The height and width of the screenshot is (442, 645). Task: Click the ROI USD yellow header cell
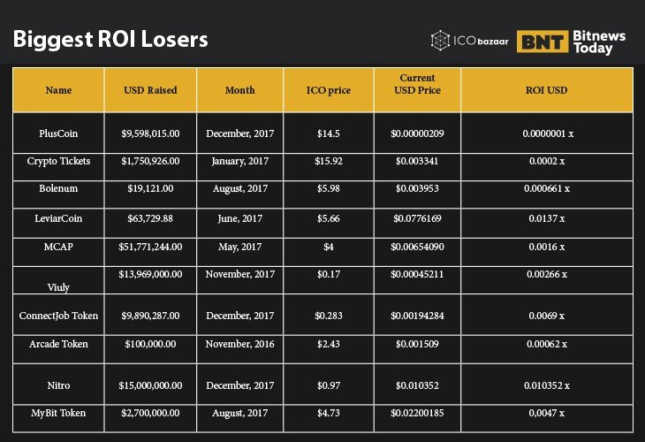click(x=546, y=90)
